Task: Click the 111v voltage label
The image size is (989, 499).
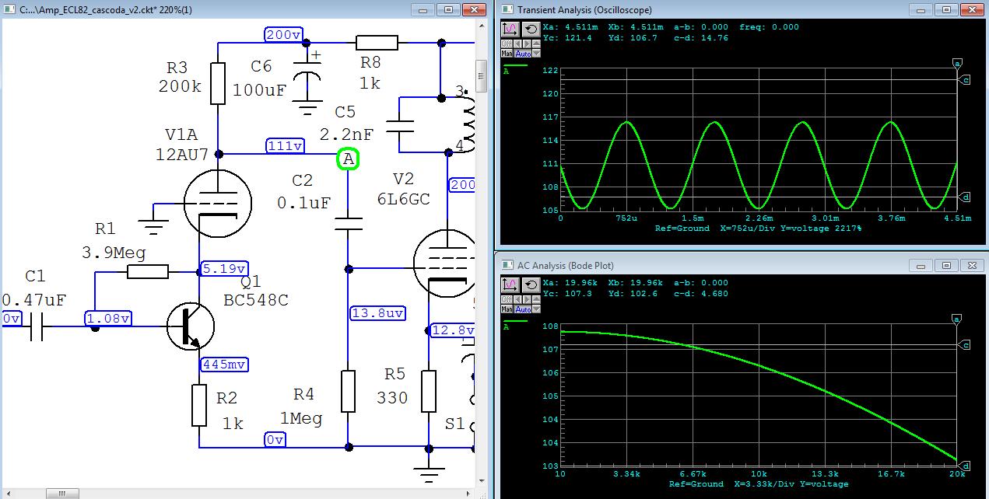Action: pos(285,146)
